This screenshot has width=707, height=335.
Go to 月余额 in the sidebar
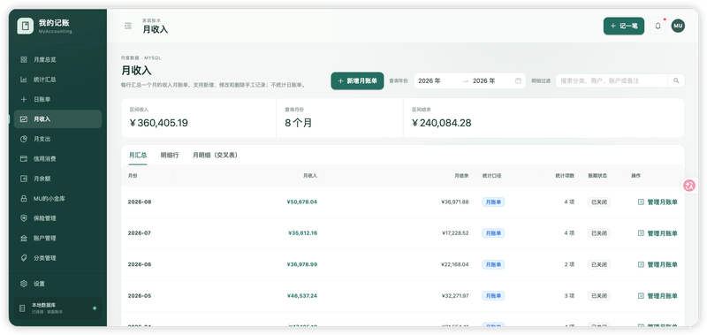tap(57, 179)
